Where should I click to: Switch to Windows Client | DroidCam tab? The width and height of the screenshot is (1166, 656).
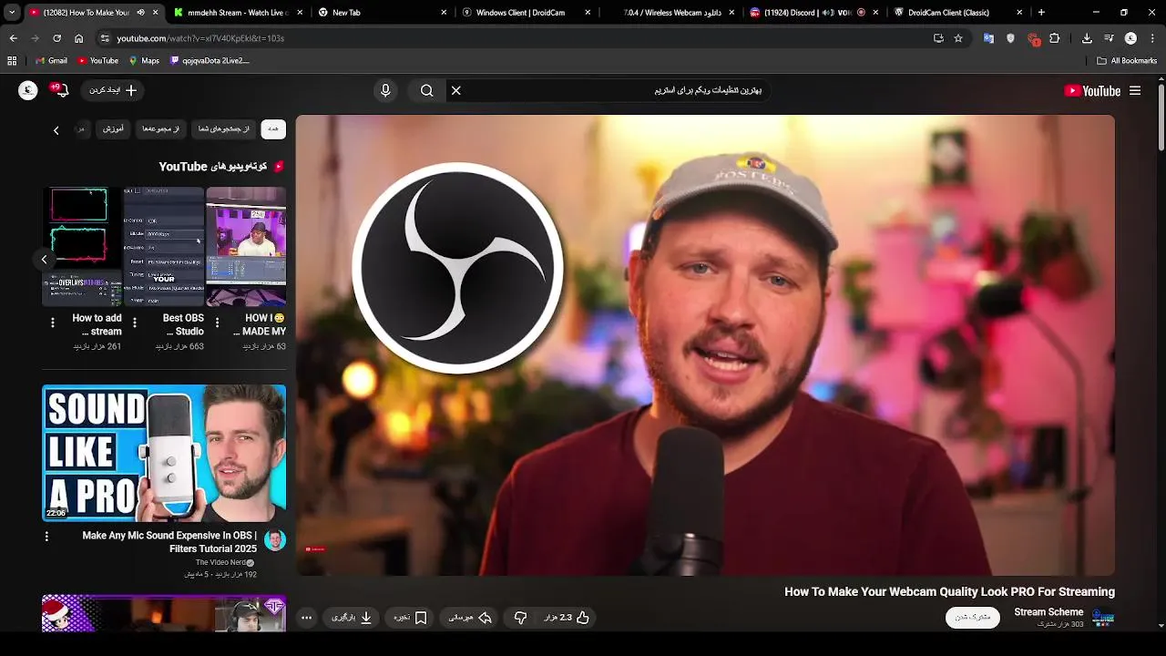(x=527, y=13)
